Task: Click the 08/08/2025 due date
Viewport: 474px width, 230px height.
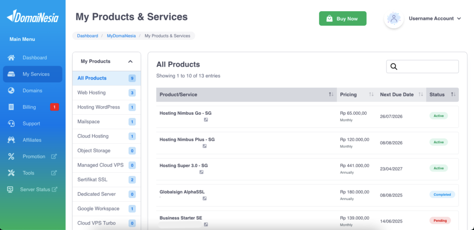Action: coord(391,195)
